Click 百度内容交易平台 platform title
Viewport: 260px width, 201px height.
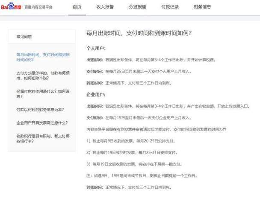[x=38, y=7]
